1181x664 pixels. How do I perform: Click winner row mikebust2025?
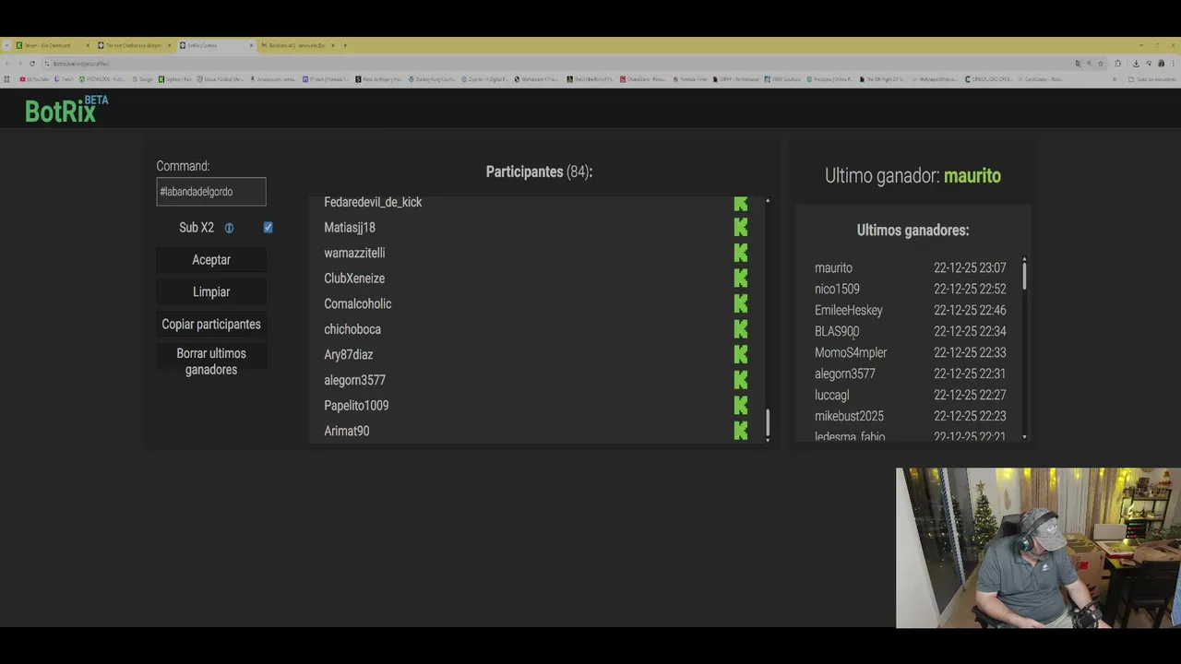[x=910, y=416]
